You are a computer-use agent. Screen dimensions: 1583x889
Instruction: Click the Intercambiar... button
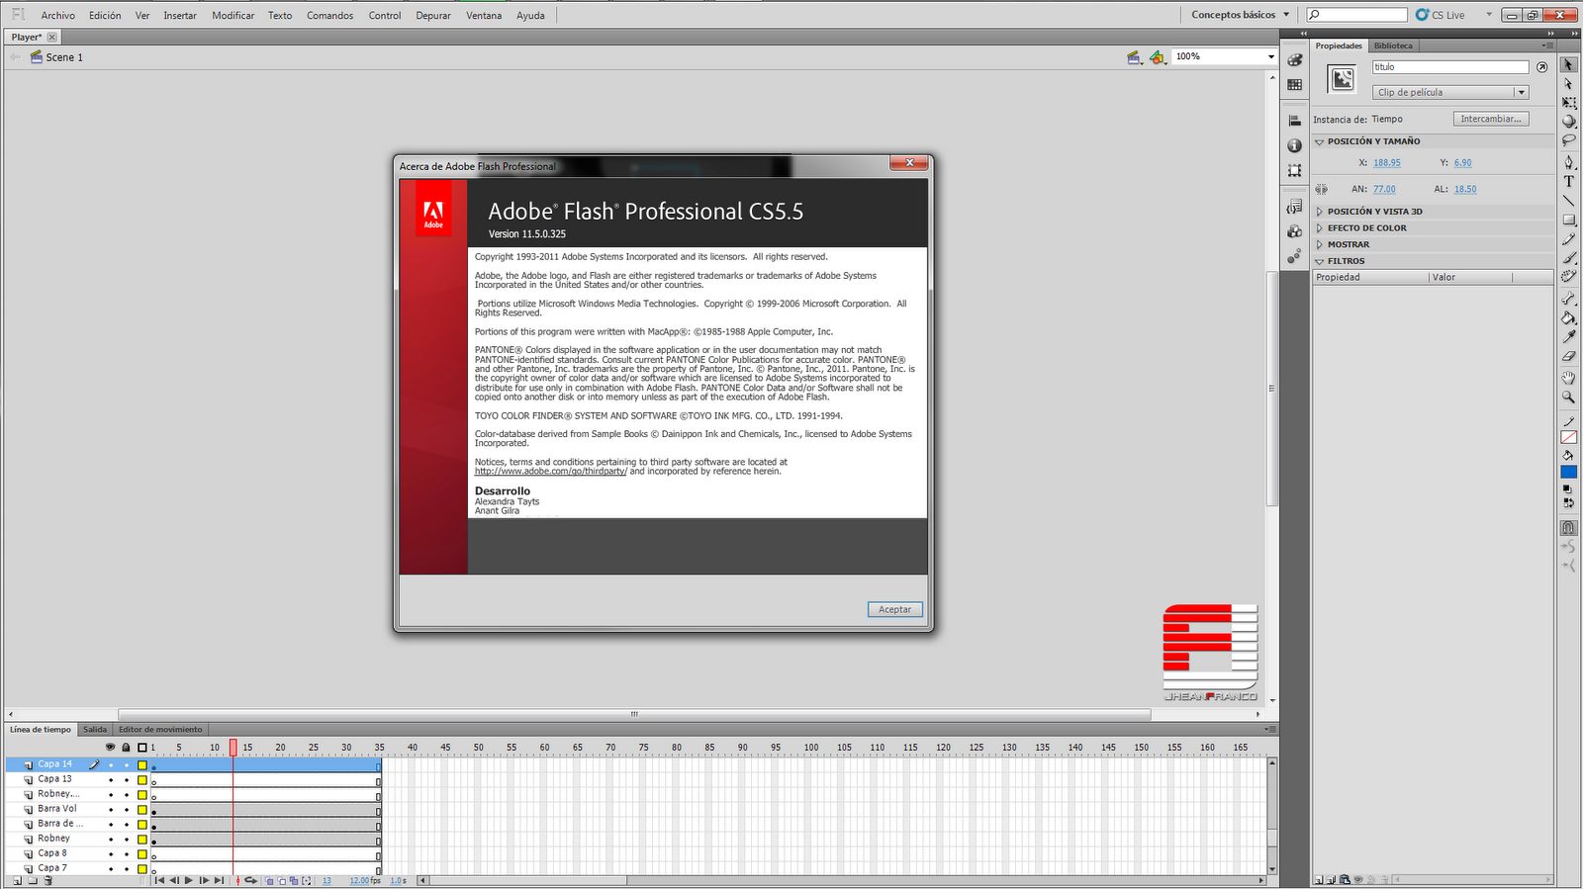[x=1491, y=119]
